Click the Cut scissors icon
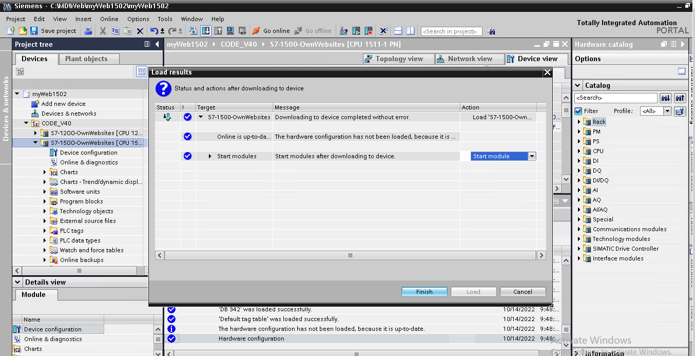The width and height of the screenshot is (695, 356). coord(103,31)
